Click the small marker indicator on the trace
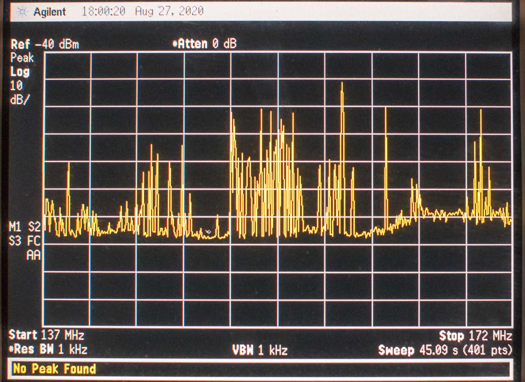This screenshot has width=525, height=382. (x=208, y=232)
